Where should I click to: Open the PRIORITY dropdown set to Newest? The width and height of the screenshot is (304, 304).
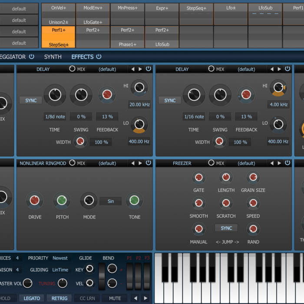[60, 258]
